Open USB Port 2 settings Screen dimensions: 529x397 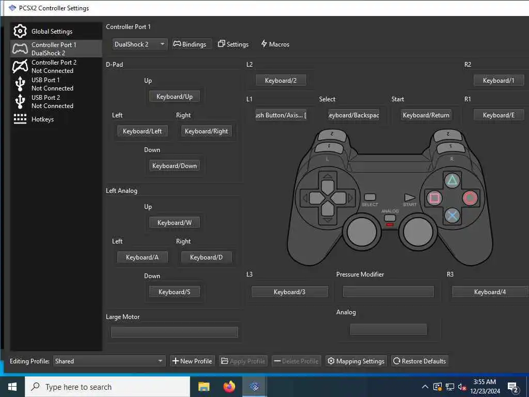pos(56,101)
